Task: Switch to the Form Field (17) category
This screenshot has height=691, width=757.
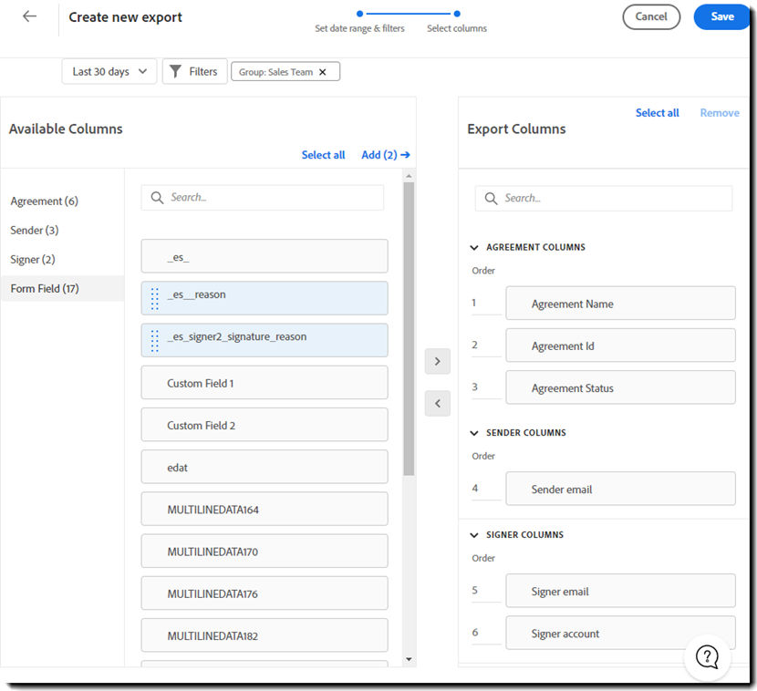Action: click(x=42, y=288)
